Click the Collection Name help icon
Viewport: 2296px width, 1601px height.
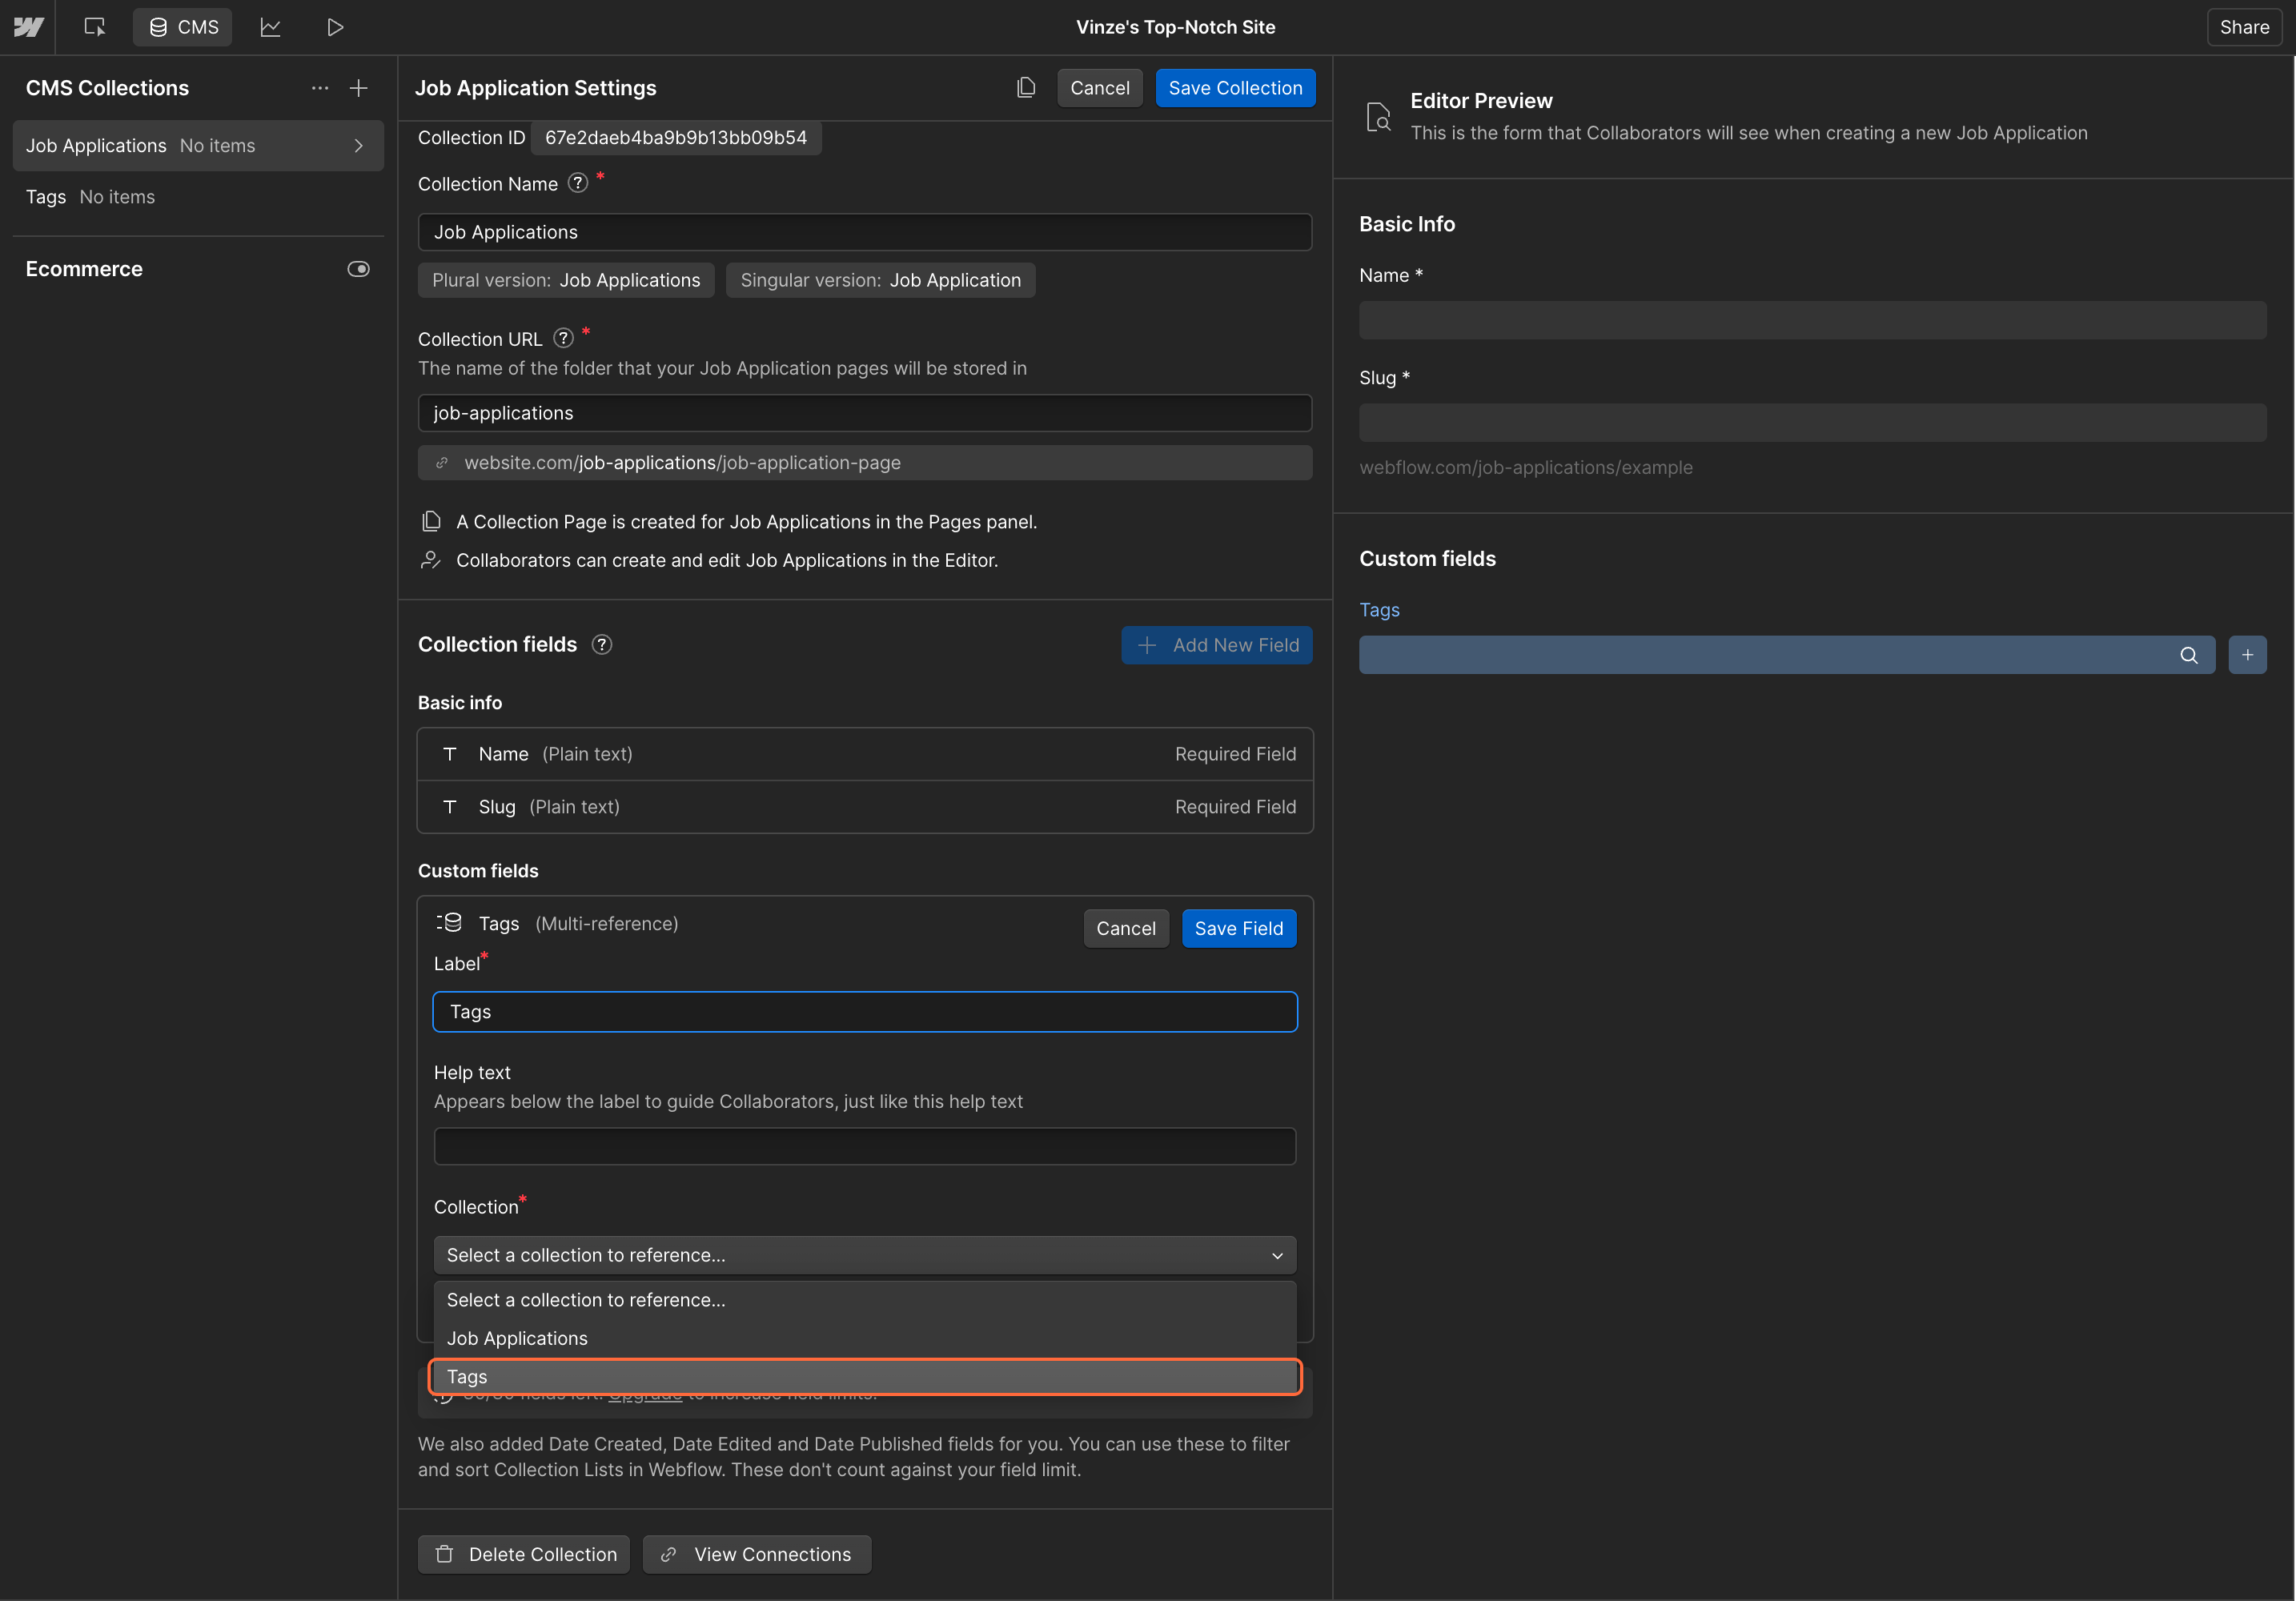578,183
